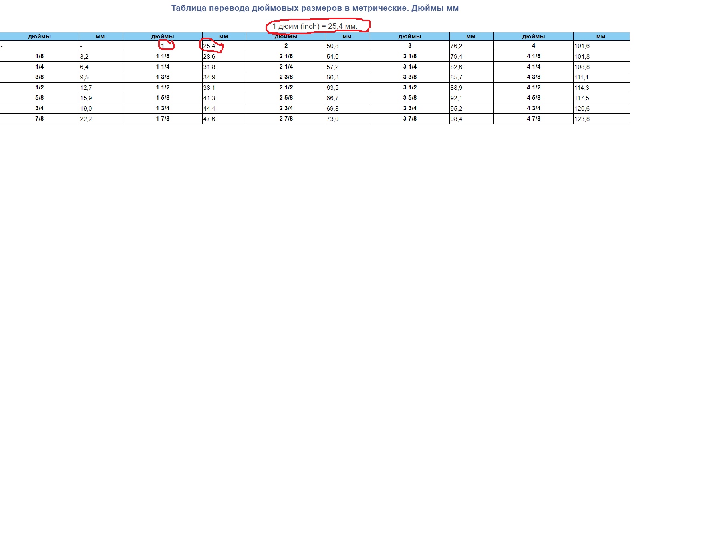Screen dimensions: 721x541
Task: Click the '101,6' mm cell
Action: (x=602, y=46)
